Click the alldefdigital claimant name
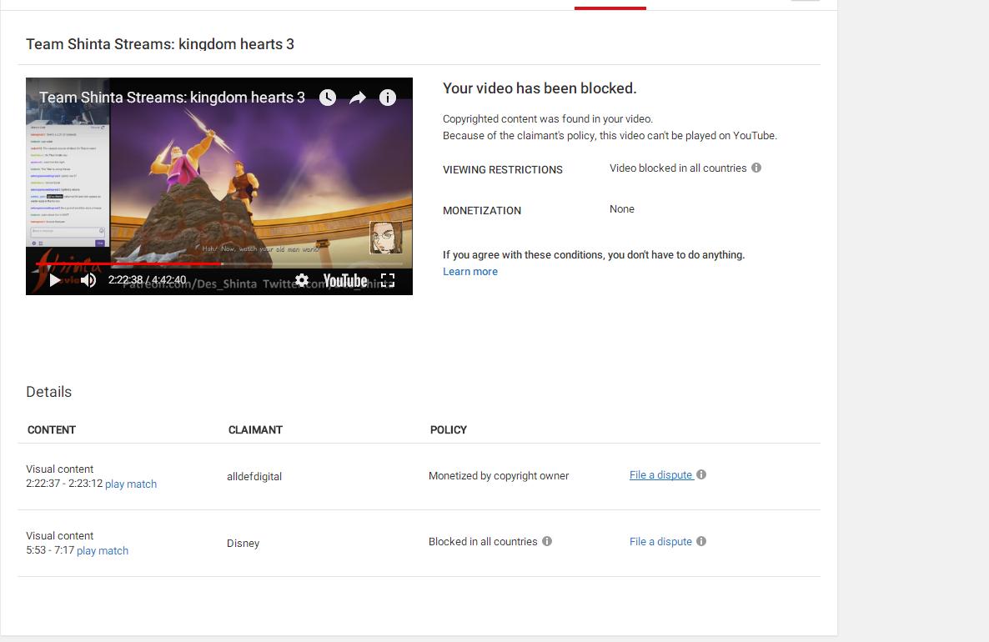The height and width of the screenshot is (642, 989). coord(254,476)
